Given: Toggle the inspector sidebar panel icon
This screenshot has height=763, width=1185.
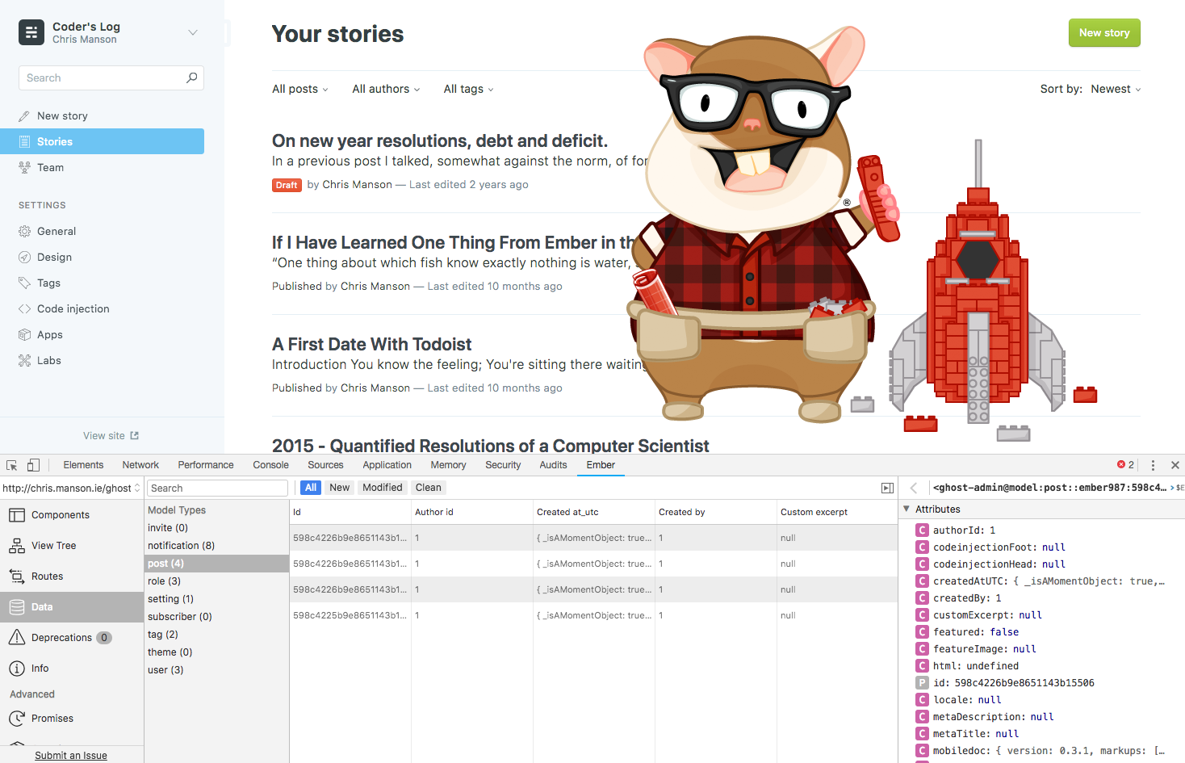Looking at the screenshot, I should tap(887, 488).
